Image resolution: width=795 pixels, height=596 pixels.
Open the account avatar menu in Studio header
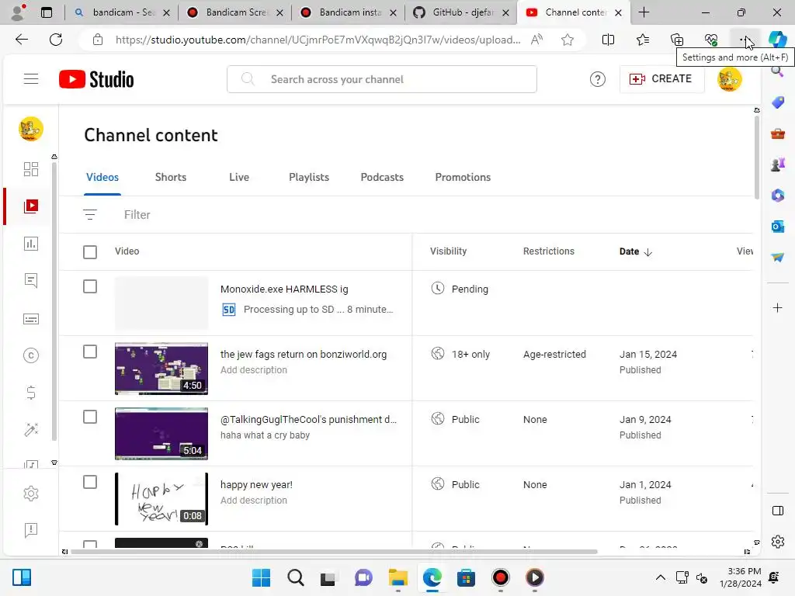[729, 79]
